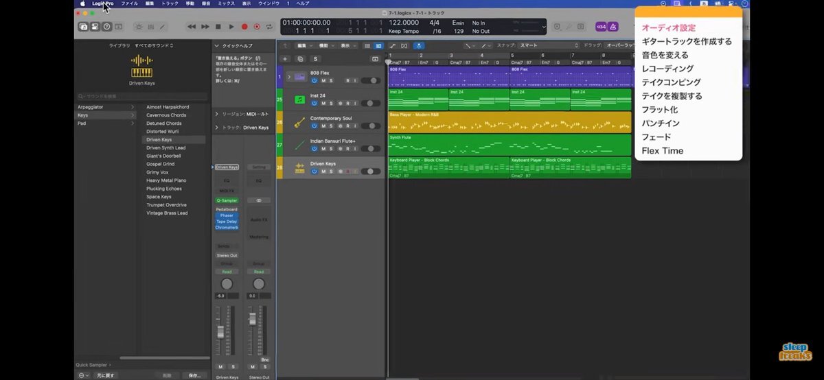Click the metronome icon in control bar
Image resolution: width=824 pixels, height=380 pixels.
(612, 27)
